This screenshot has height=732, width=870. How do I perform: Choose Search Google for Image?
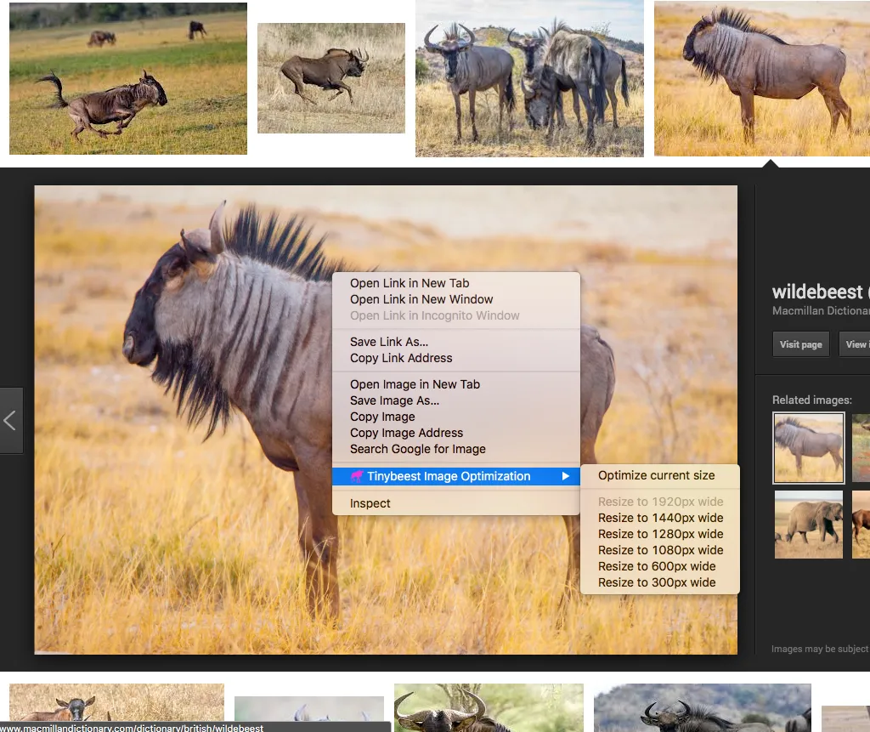tap(417, 449)
